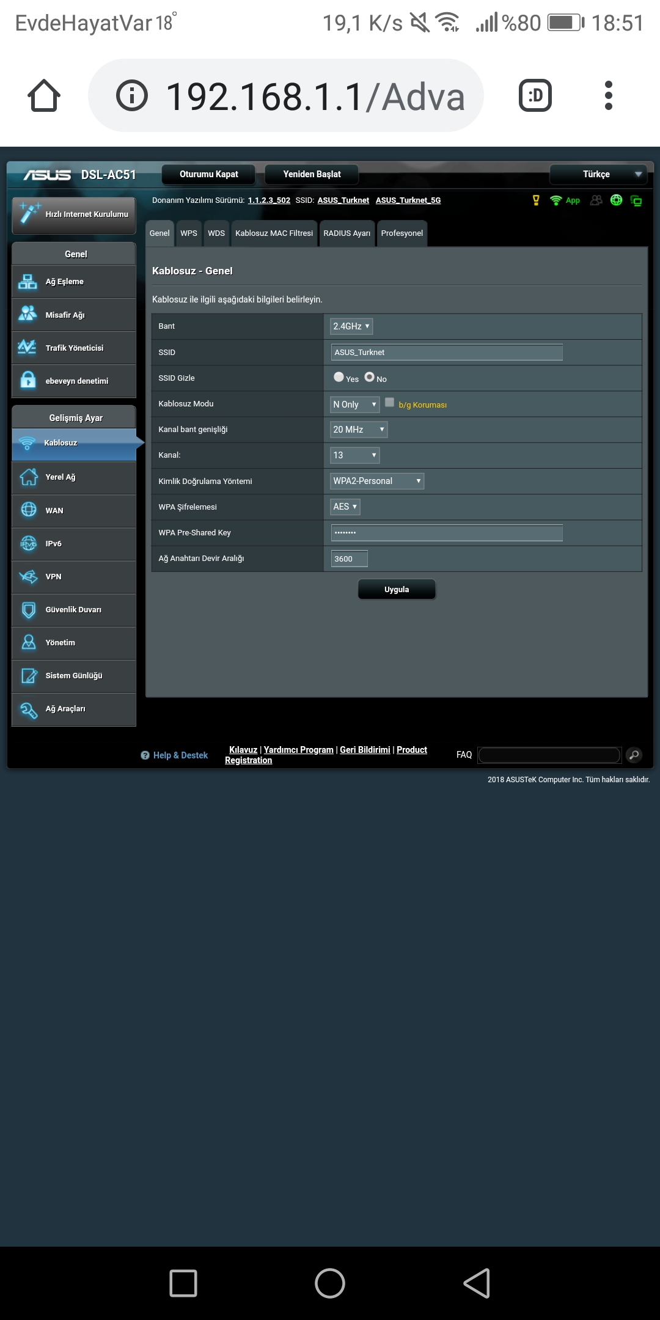The image size is (660, 1320).
Task: Click the WPA Pre-Shared Key field
Action: (x=447, y=532)
